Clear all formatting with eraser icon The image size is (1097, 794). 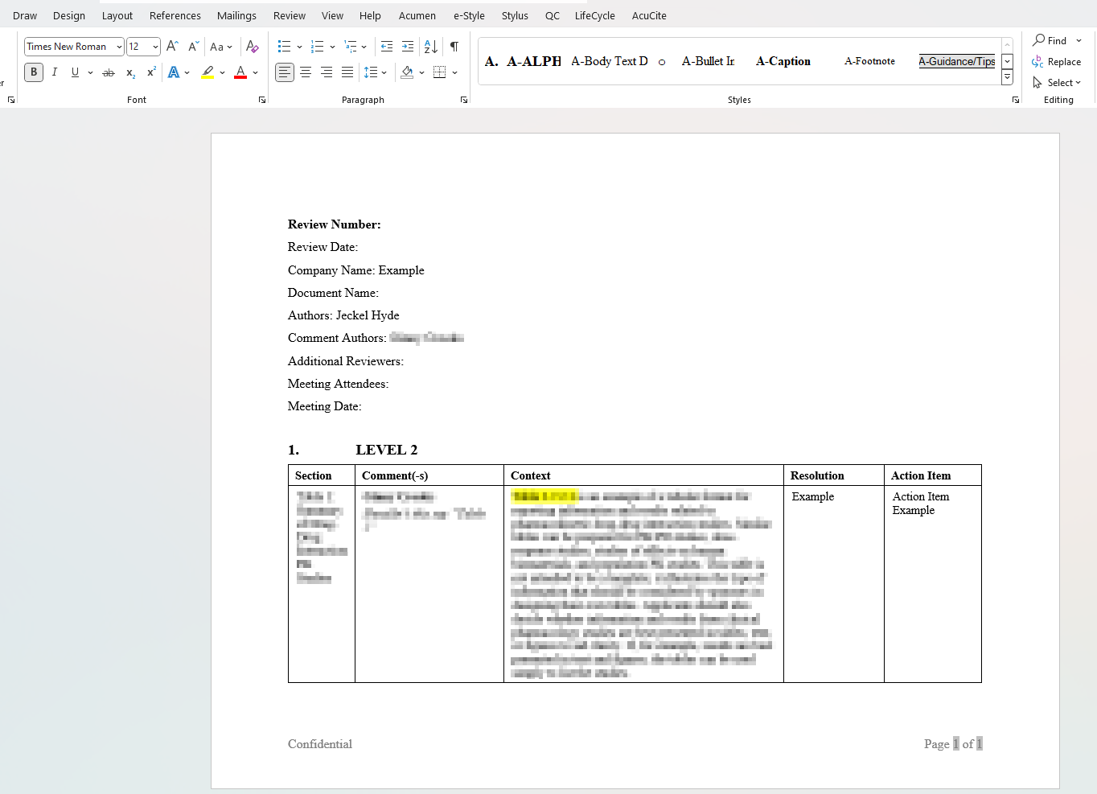click(x=252, y=47)
